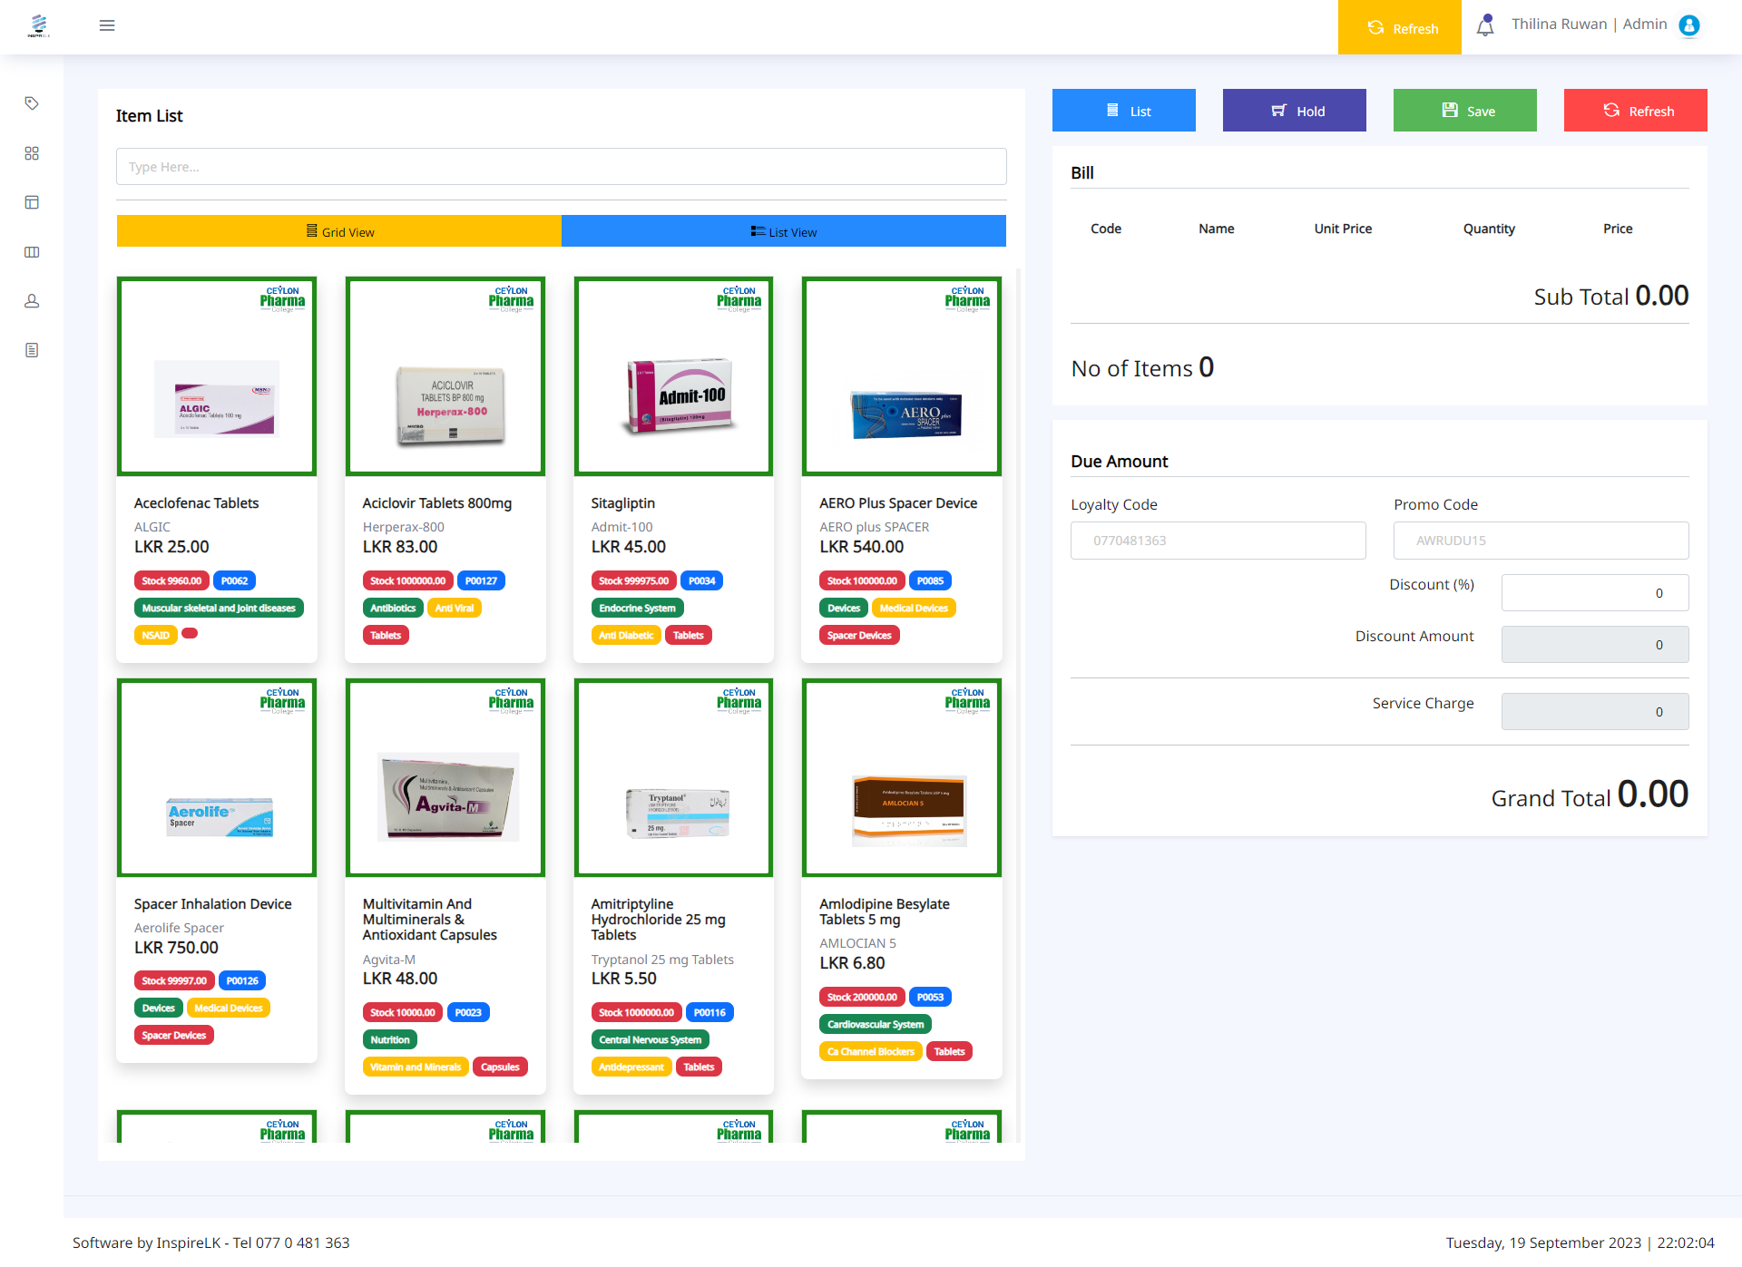Select the Aerolife Spacer product image

tap(217, 778)
